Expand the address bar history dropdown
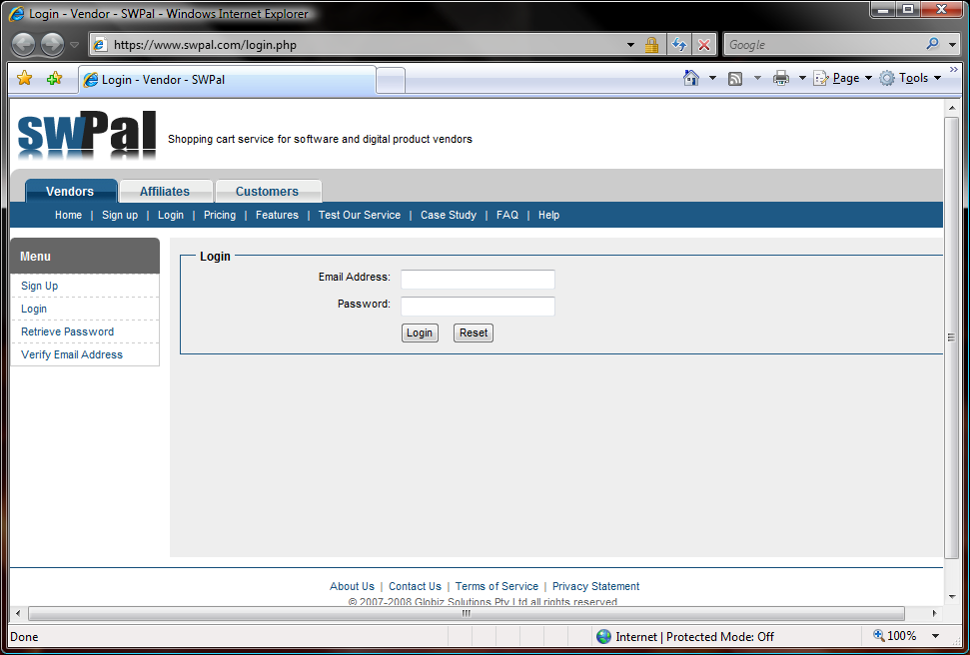This screenshot has height=655, width=970. point(630,45)
